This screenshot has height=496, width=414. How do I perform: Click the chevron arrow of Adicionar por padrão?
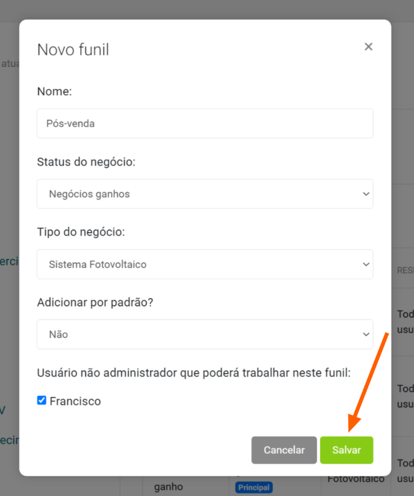366,334
